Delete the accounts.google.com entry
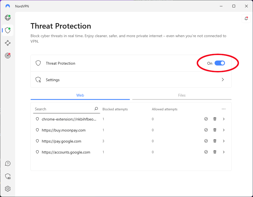Viewport: 253px width, 197px height. (215, 152)
